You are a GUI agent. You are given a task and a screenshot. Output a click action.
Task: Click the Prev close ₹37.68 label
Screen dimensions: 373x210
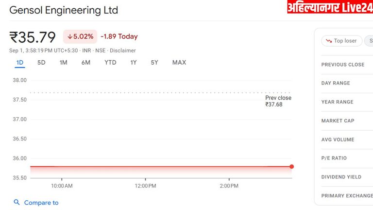278,101
